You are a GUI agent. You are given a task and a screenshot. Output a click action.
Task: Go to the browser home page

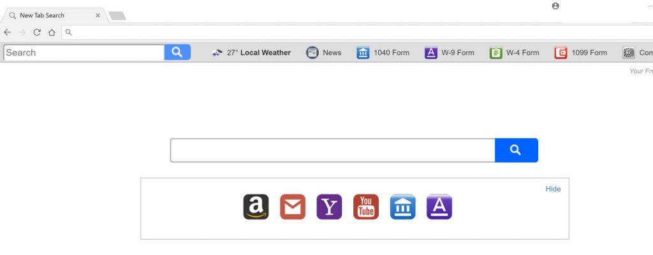(52, 32)
